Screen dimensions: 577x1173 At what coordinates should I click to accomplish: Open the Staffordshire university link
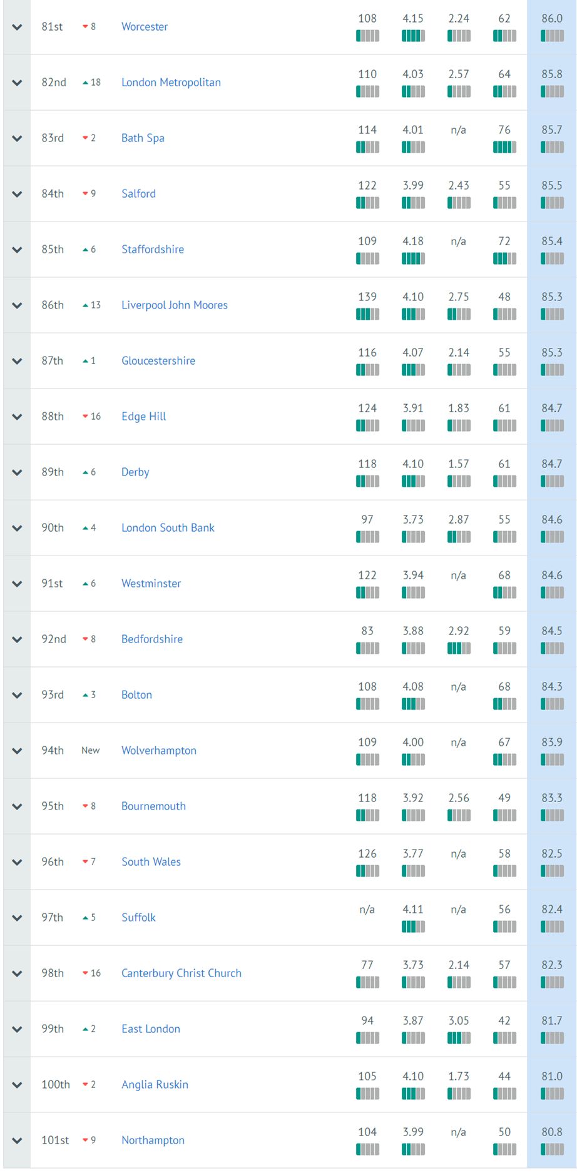click(153, 250)
